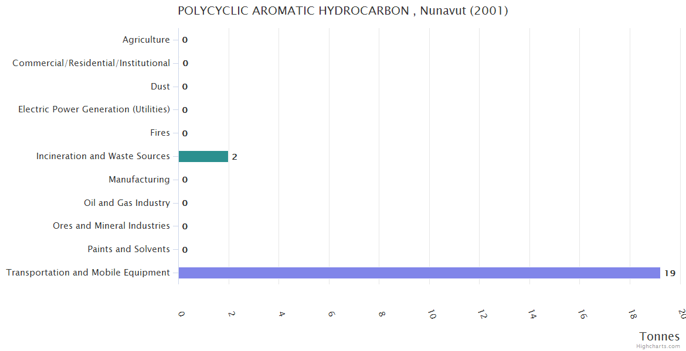Image resolution: width=686 pixels, height=351 pixels.
Task: Click the Oil and Gas Industry label
Action: click(x=127, y=203)
